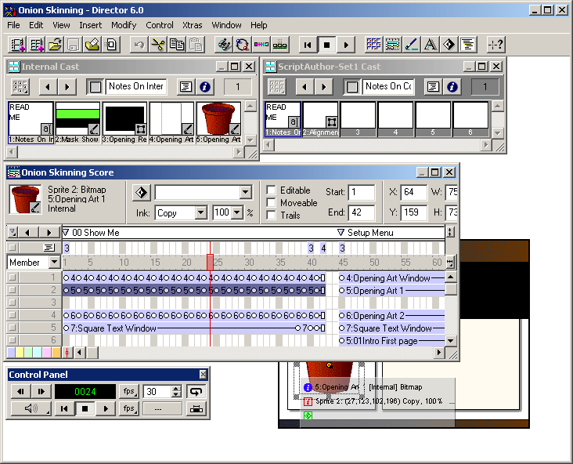Click the Extend Sprite toolbar icon

click(x=261, y=45)
